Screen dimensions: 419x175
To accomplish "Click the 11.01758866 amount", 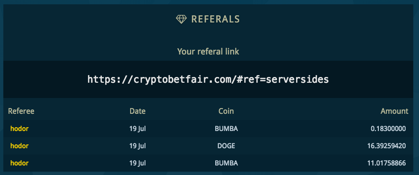I will [386, 163].
